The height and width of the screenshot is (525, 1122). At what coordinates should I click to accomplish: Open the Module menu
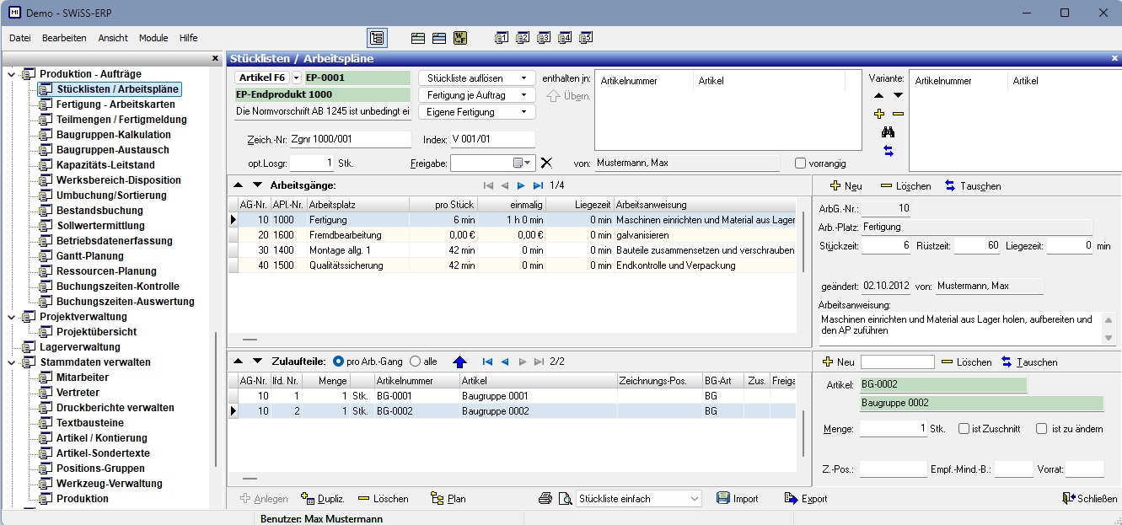[153, 38]
